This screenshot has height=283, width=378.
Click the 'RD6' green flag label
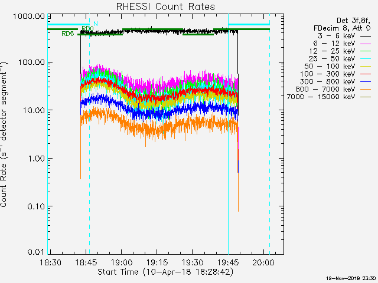point(68,34)
